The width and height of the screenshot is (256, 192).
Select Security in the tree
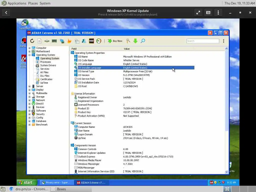(x=40, y=114)
